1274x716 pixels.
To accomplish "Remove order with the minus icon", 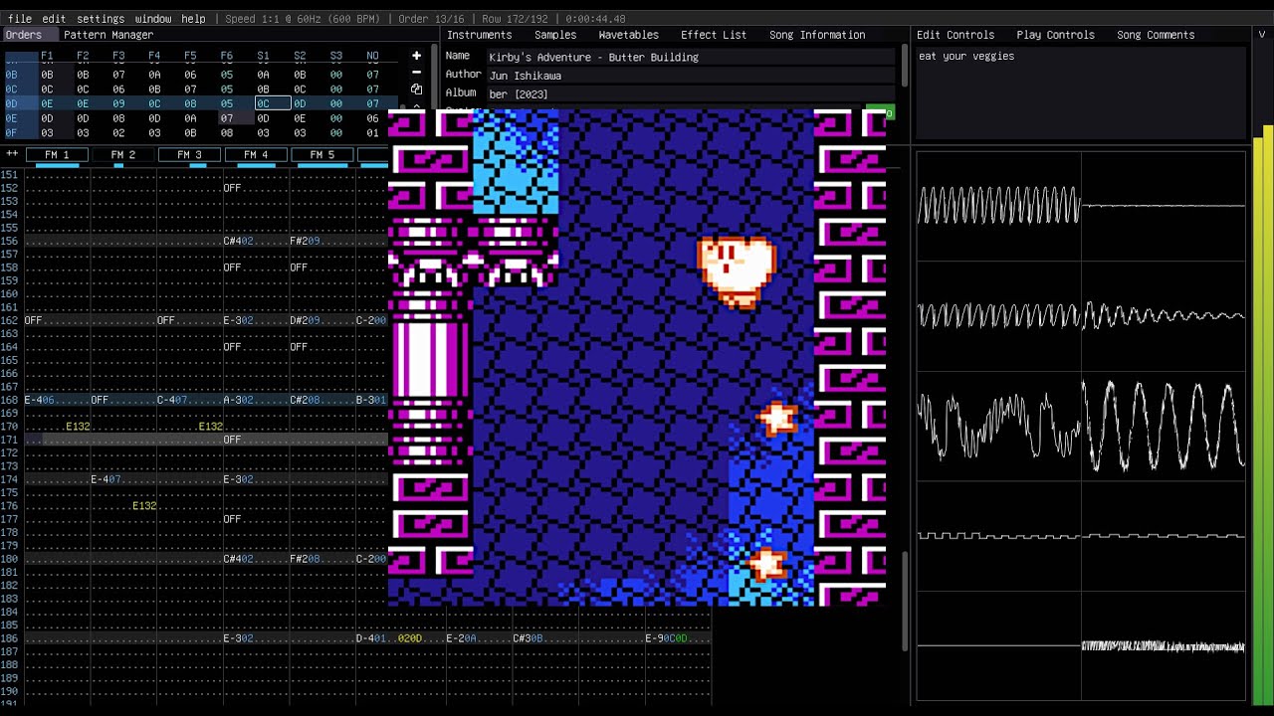I will [416, 72].
